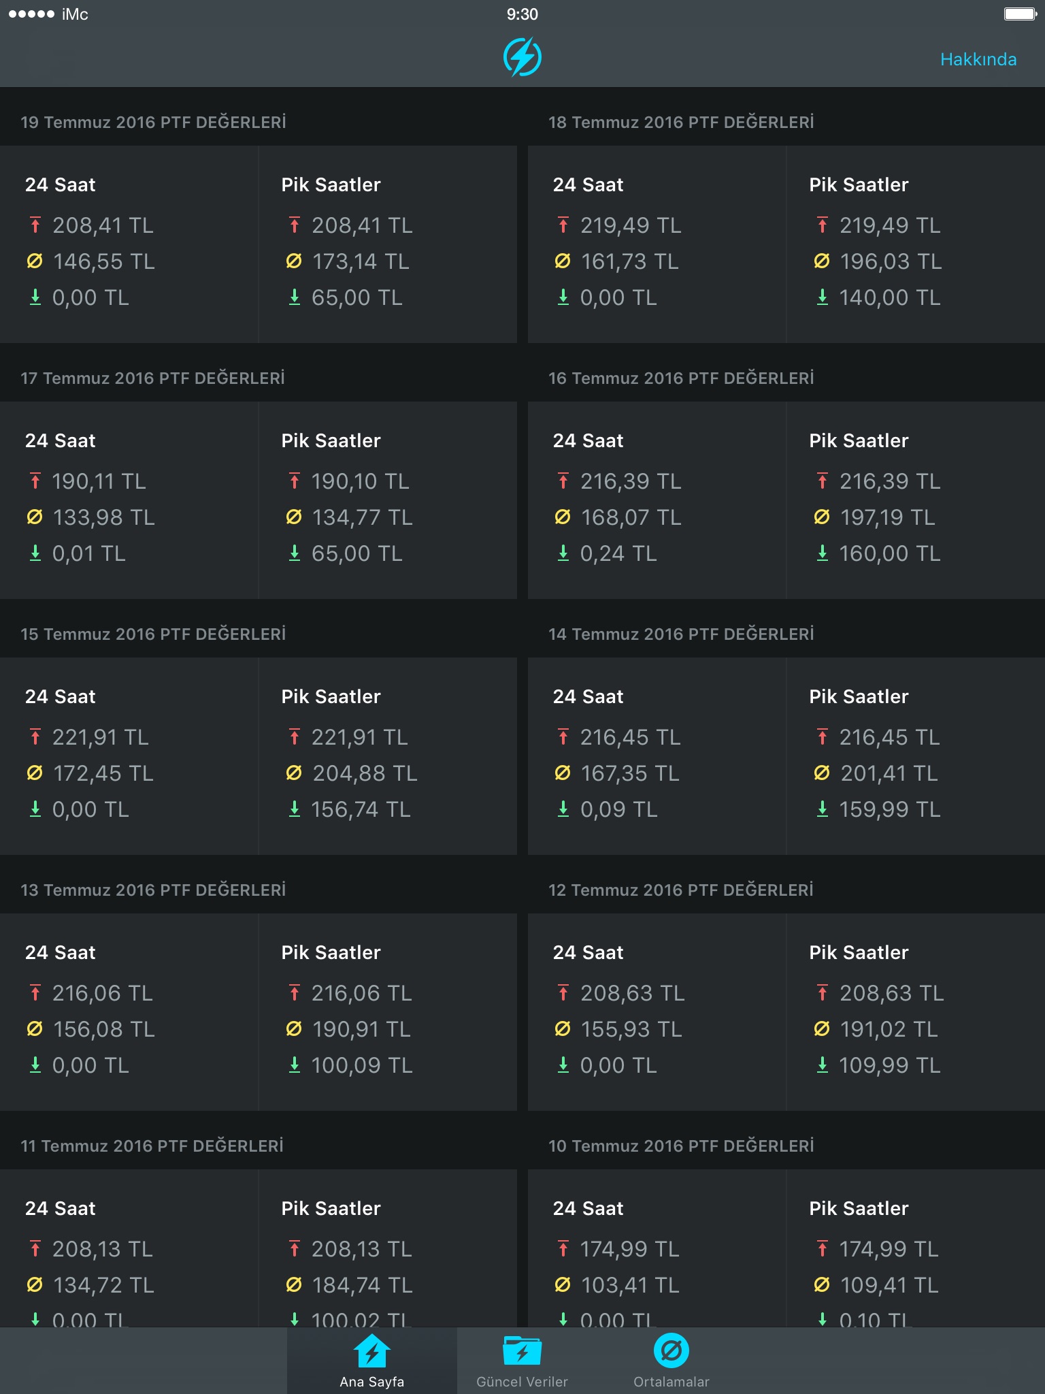Open the Güncel Veriler tab
The image size is (1045, 1394).
(x=522, y=1360)
